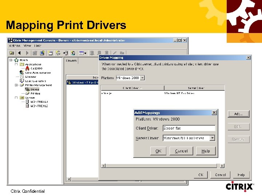Toggle the Servers node expander
Screen dimensions: 262x196
[16, 98]
